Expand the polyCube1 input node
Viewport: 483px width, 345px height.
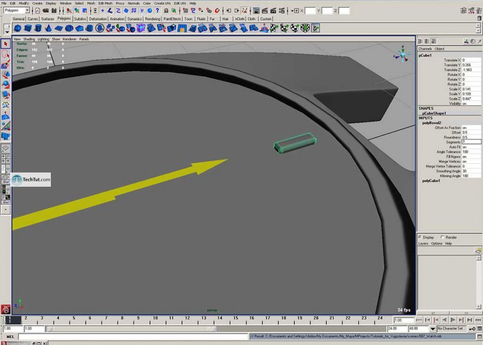point(431,181)
